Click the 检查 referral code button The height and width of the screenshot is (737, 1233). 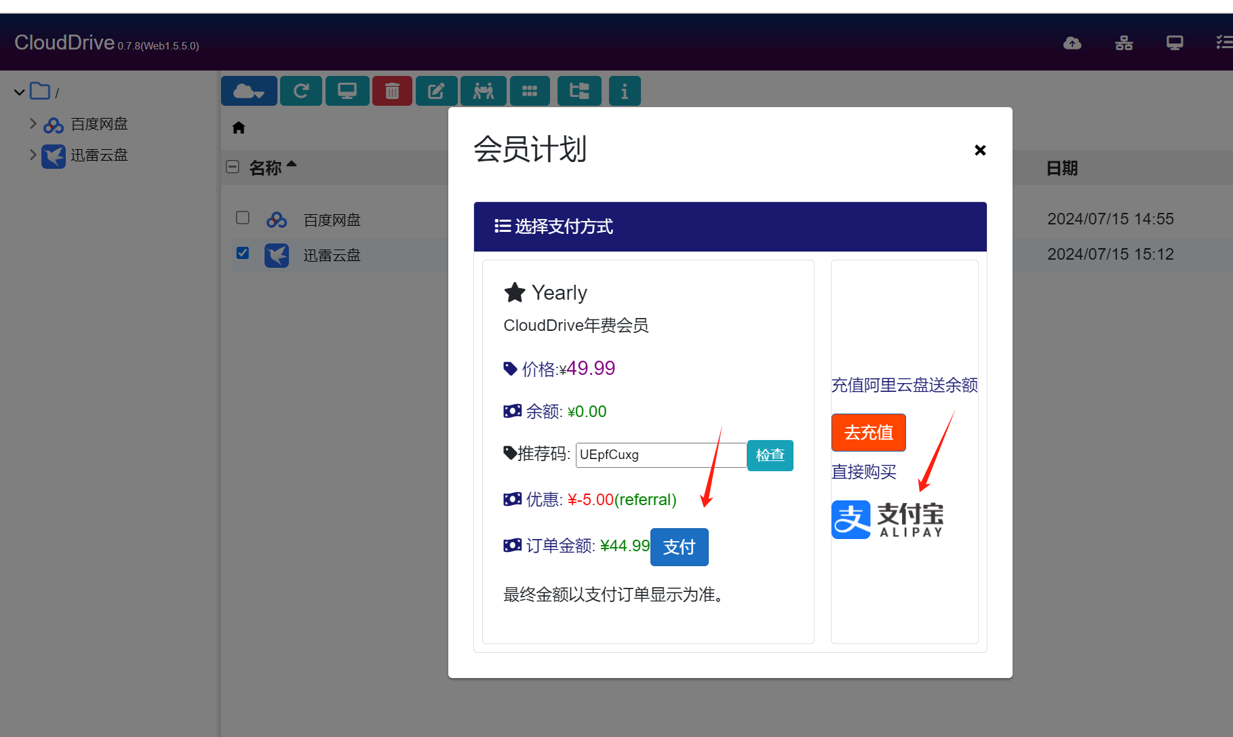[x=770, y=455]
